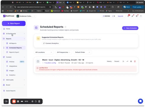Select Scheduled Reports sidebar item
Viewport: 145px width, 107px height.
pos(15,48)
